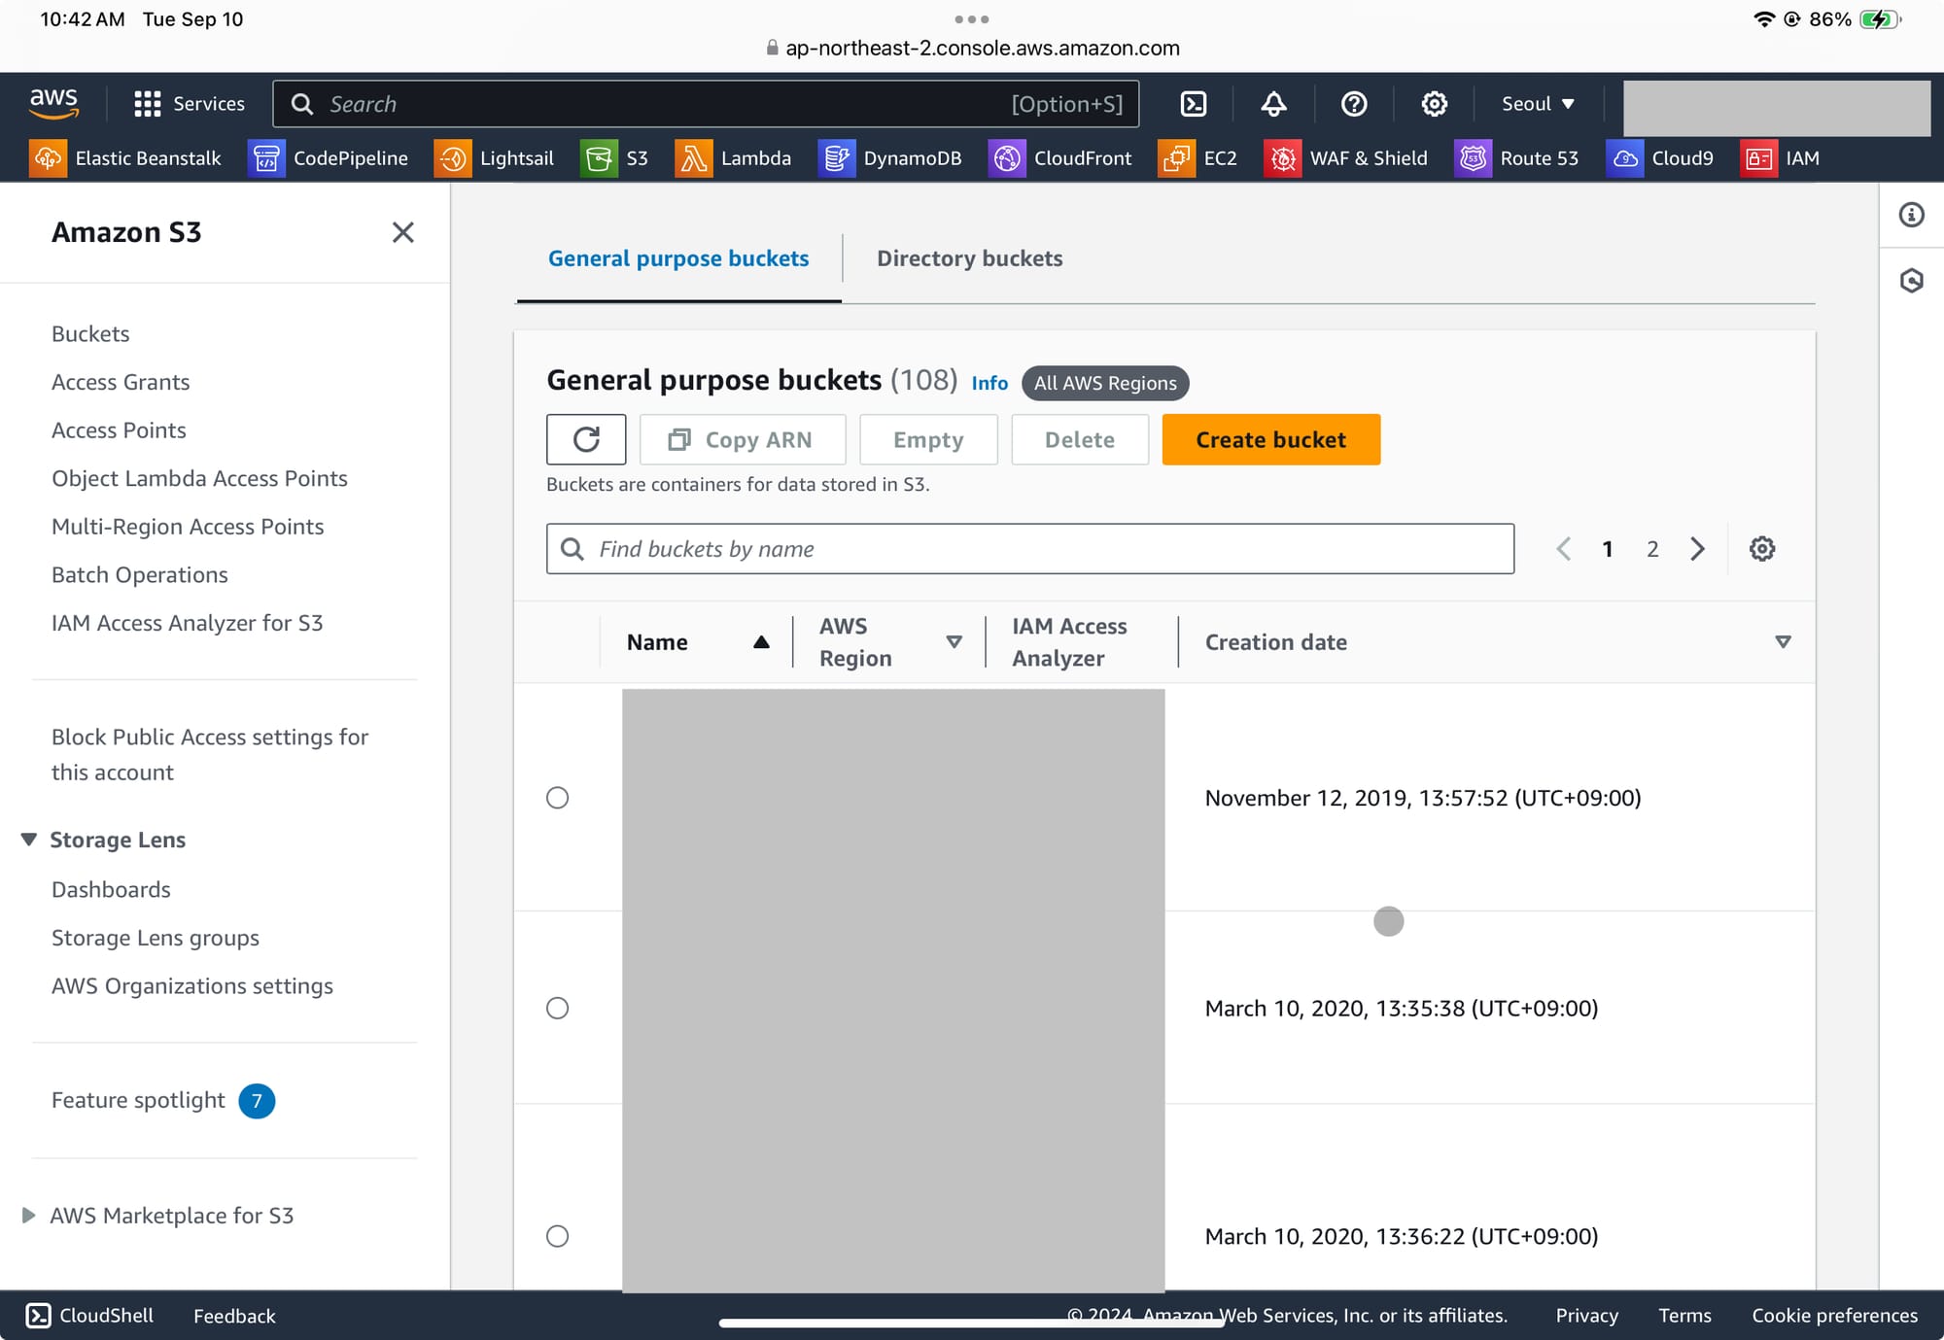Open Access Points in sidebar
The height and width of the screenshot is (1340, 1944).
(119, 430)
